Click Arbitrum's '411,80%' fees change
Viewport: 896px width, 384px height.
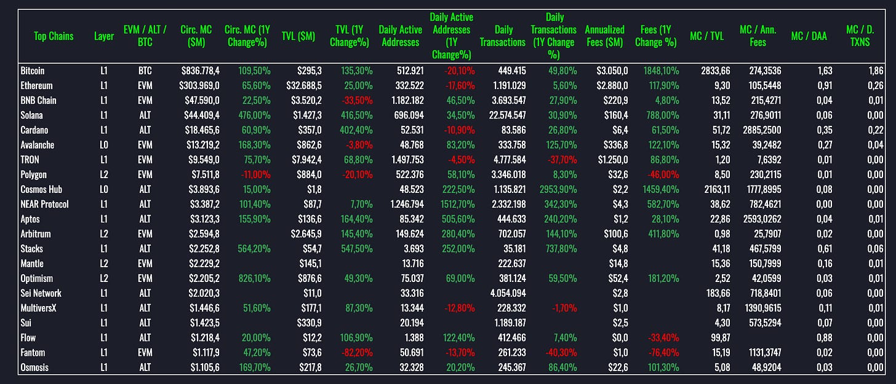[663, 234]
